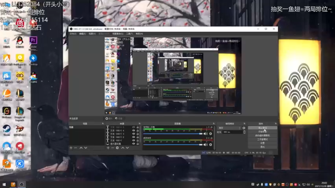Lock the display capture source
The width and height of the screenshot is (335, 188).
138,144
